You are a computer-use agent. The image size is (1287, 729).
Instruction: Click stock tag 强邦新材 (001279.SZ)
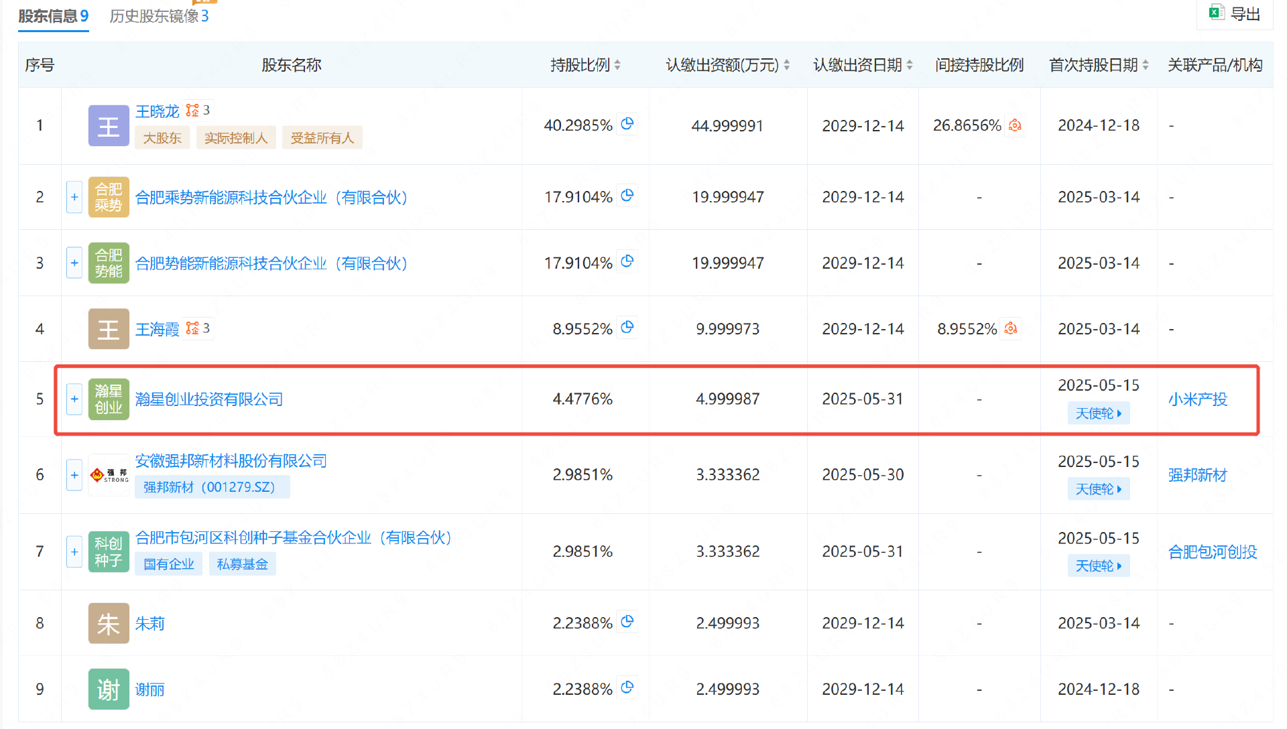(212, 487)
